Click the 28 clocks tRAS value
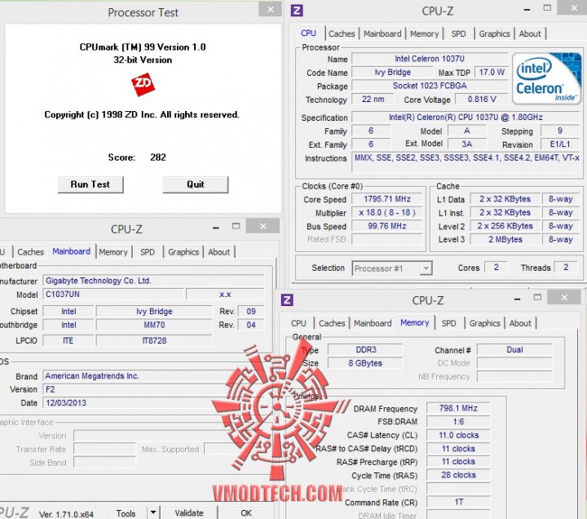Screen dimensions: 587x519 tap(458, 475)
